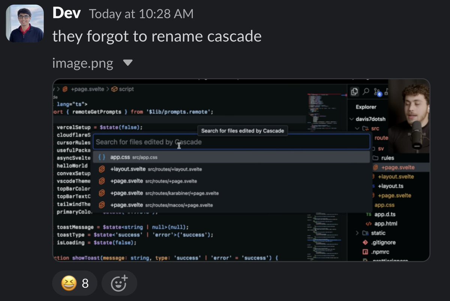Select davis7dotsh project name in Explorer
450x301 pixels.
(x=370, y=119)
